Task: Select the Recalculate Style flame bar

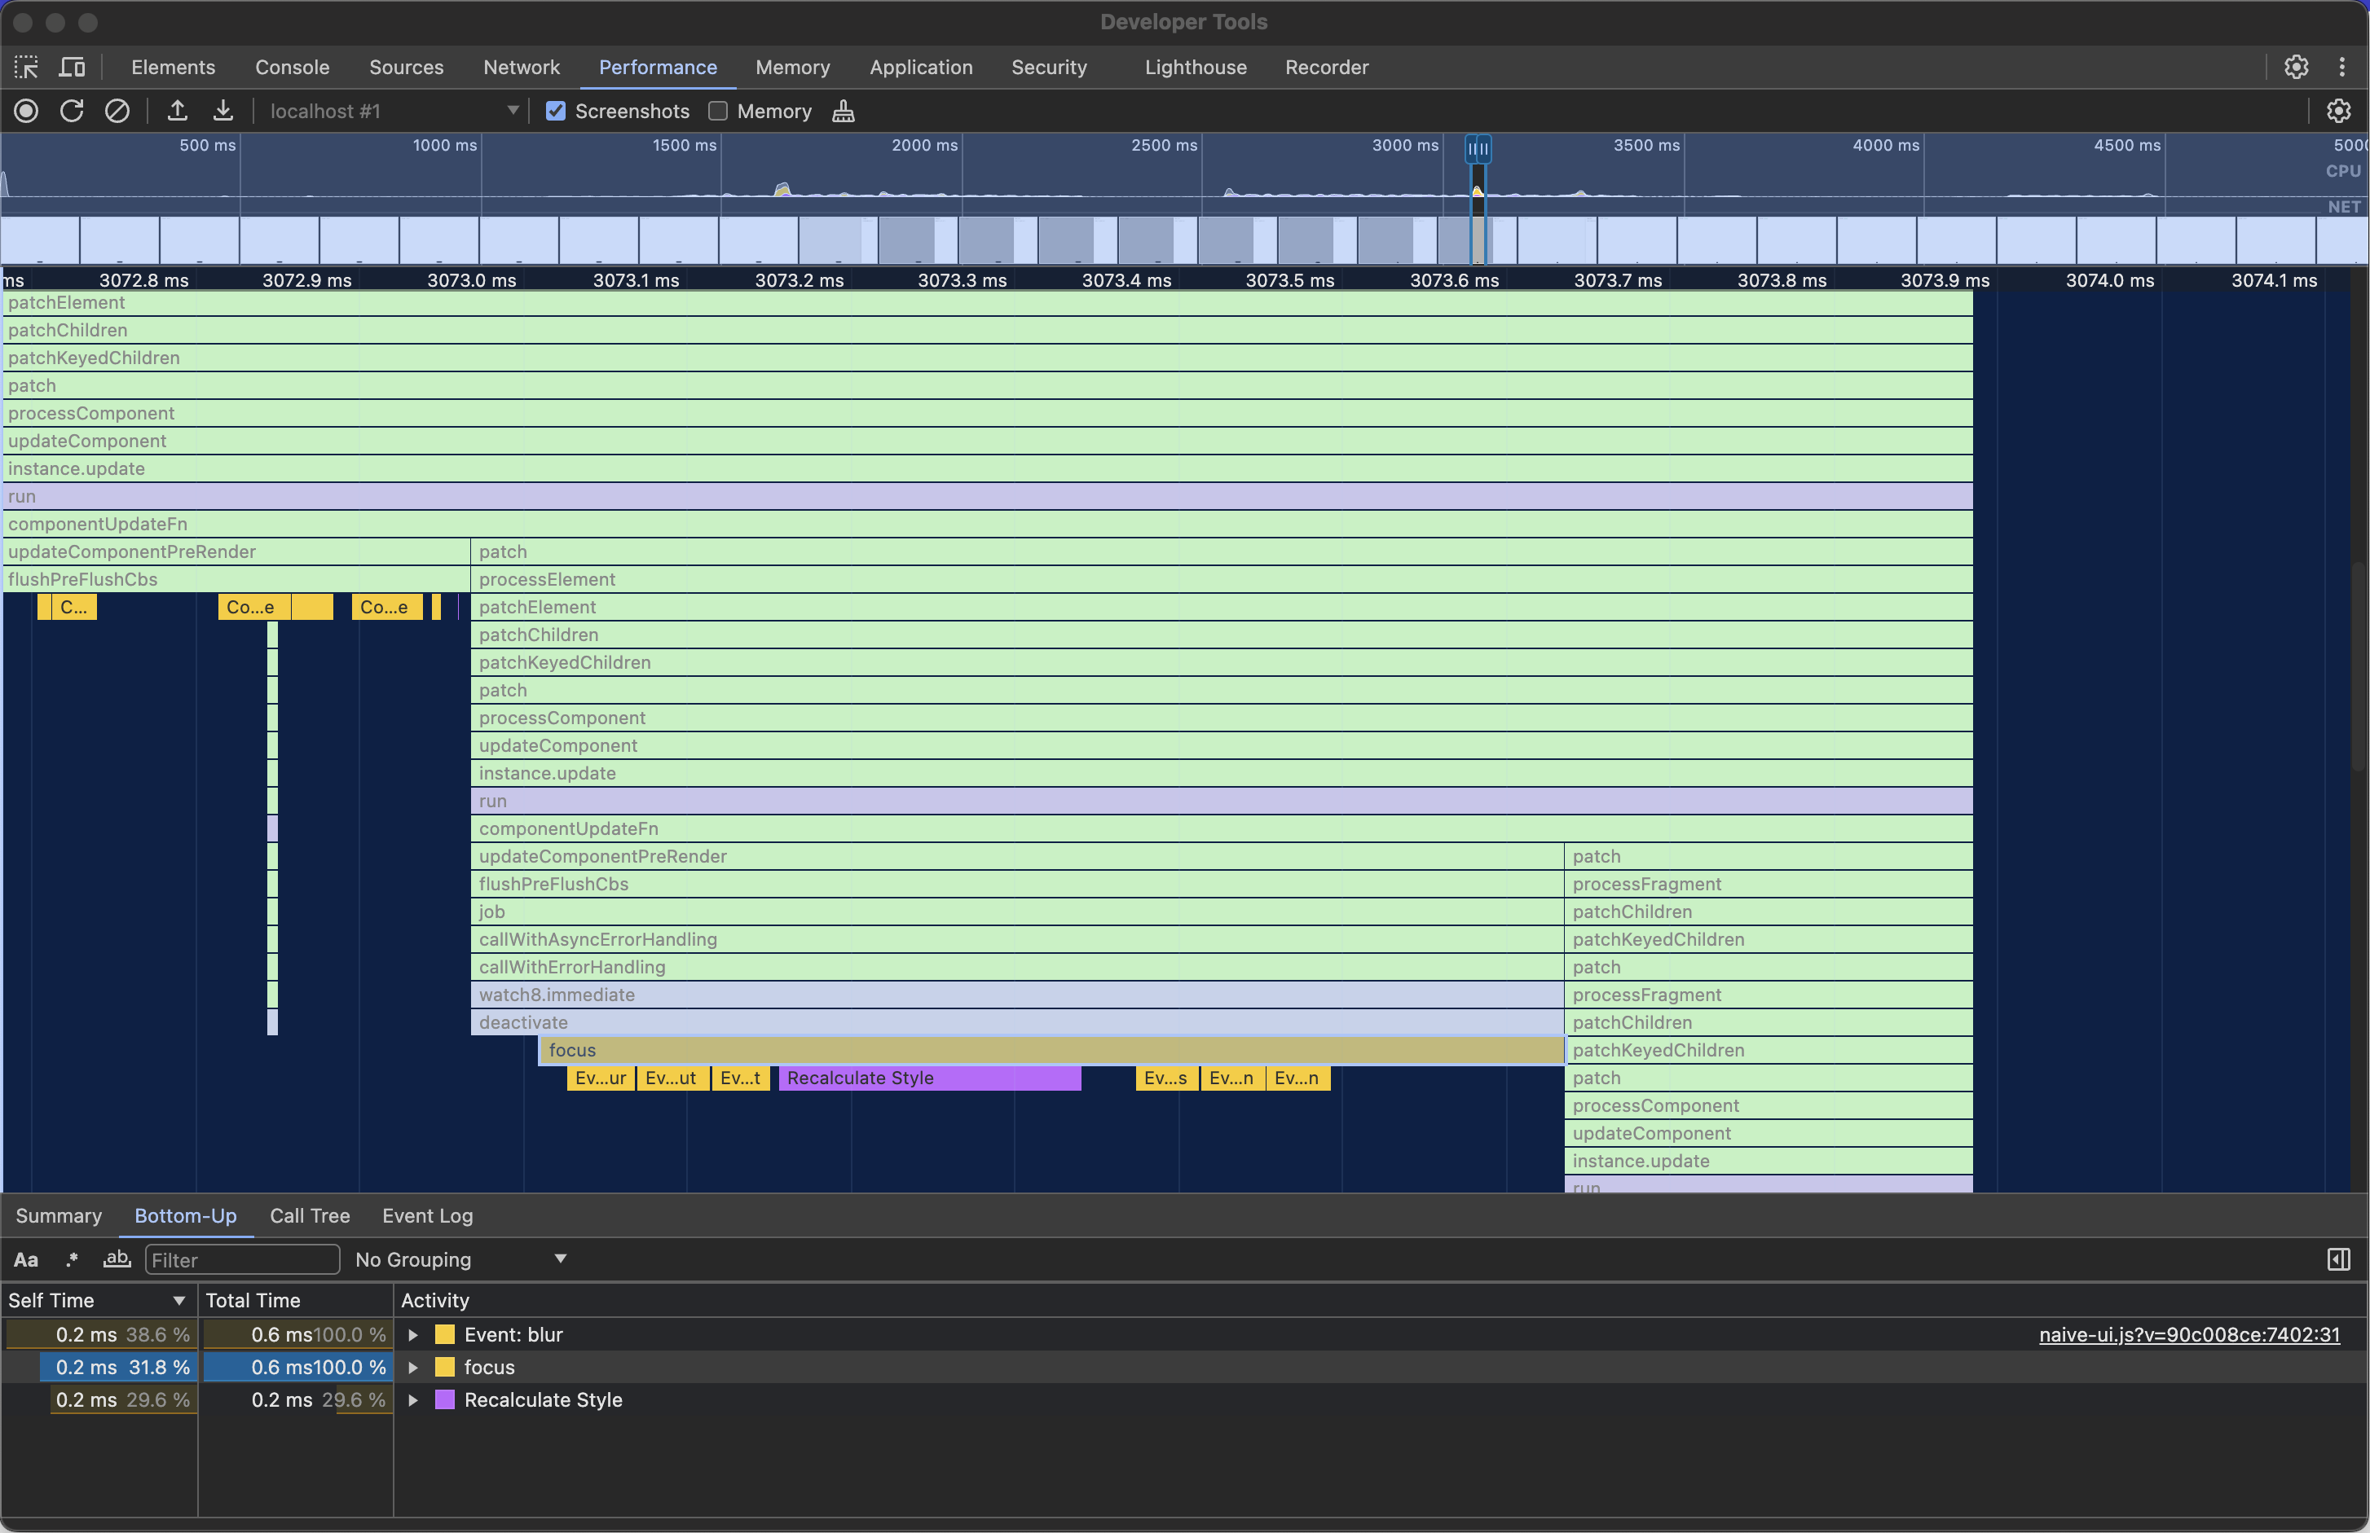Action: [x=929, y=1078]
